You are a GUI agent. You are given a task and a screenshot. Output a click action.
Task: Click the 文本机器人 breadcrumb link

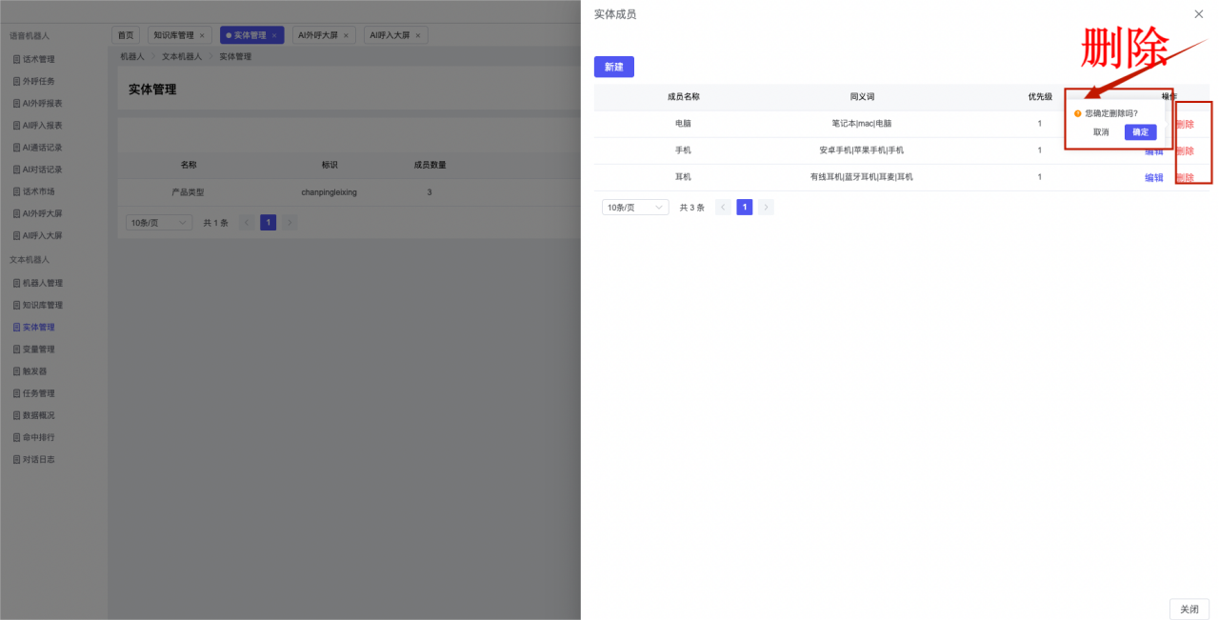pos(181,57)
